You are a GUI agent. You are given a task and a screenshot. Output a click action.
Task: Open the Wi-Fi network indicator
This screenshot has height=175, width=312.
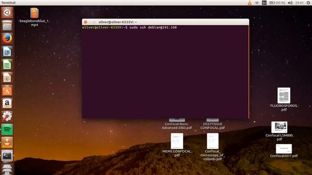click(x=257, y=2)
